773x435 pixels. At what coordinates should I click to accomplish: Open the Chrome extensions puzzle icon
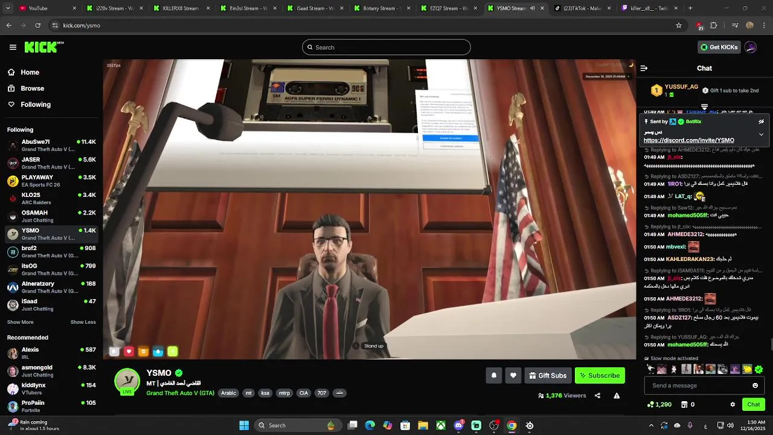714,25
